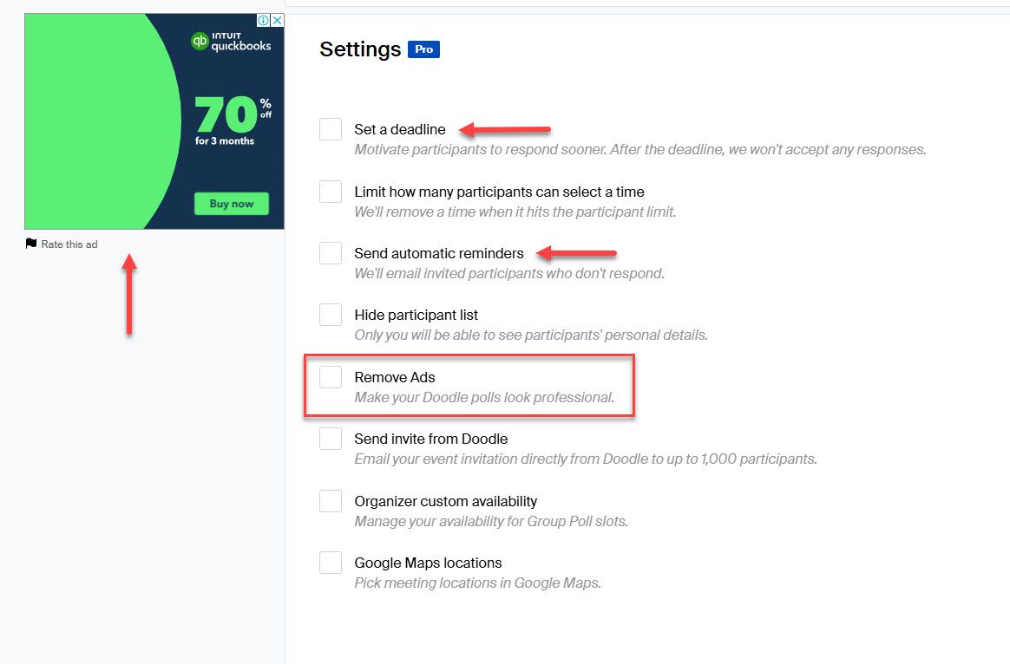This screenshot has height=664, width=1010.
Task: Click the Set a deadline label text
Action: pyautogui.click(x=399, y=128)
